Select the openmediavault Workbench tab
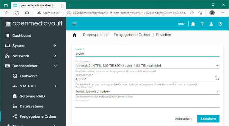Viewport: 229px width, 126px height. tap(38, 5)
